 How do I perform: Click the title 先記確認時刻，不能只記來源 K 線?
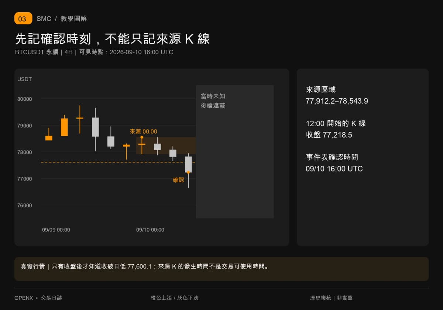(x=112, y=39)
